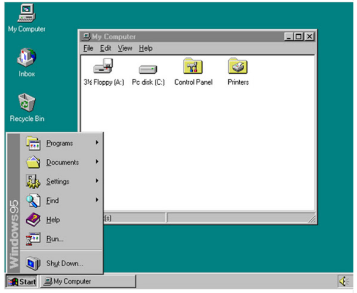Open the Documents submenu in Start menu
This screenshot has width=357, height=293.
point(62,162)
